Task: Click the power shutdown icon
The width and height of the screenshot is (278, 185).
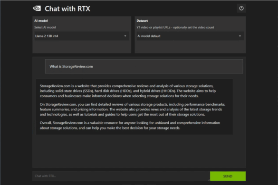Action: 241,9
